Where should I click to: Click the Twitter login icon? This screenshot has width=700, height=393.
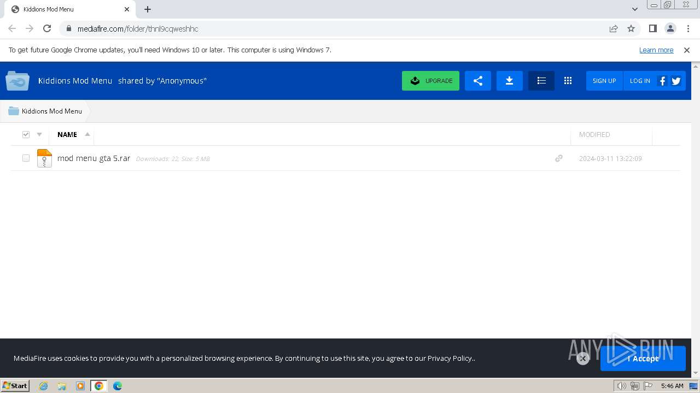[676, 81]
